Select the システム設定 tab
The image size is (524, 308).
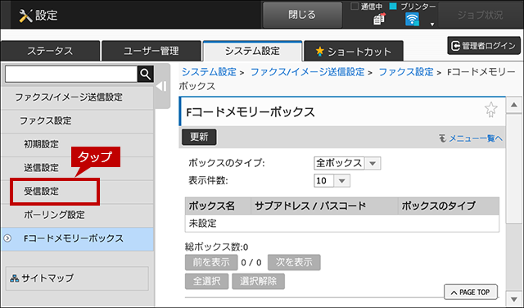[252, 51]
